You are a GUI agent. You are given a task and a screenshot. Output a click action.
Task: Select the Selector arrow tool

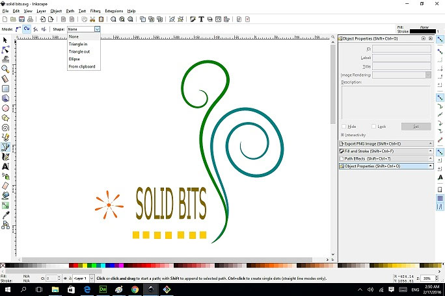pos(5,40)
